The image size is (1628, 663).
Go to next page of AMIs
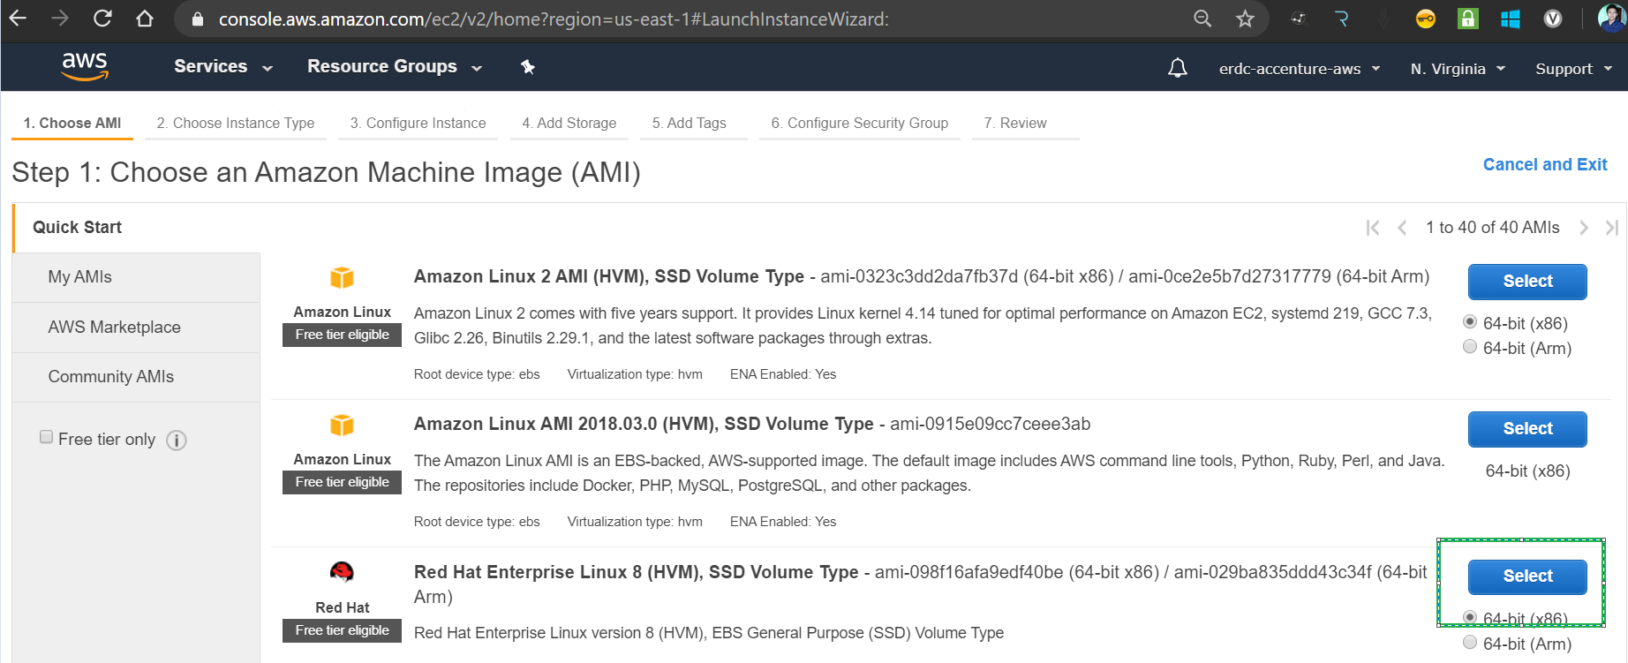(1584, 228)
